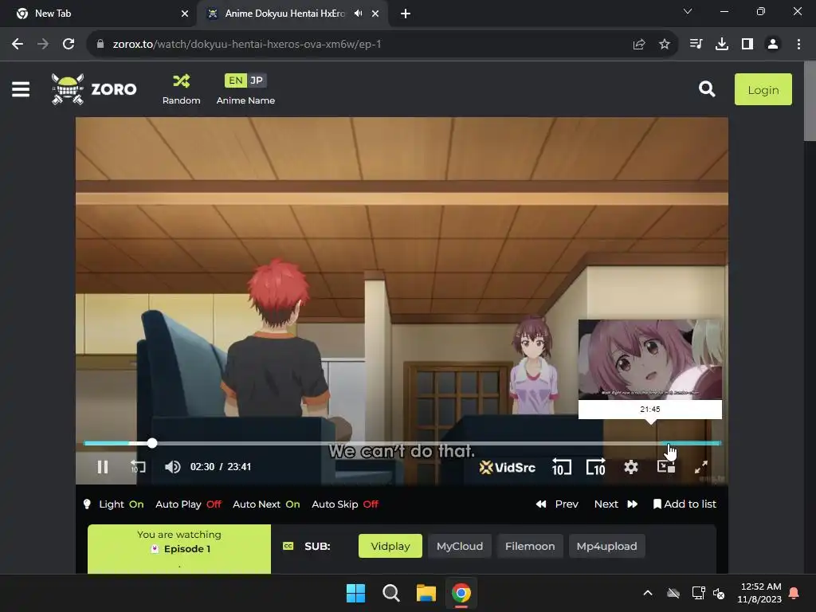This screenshot has height=612, width=816.
Task: Open Chrome profile menu
Action: coord(773,45)
